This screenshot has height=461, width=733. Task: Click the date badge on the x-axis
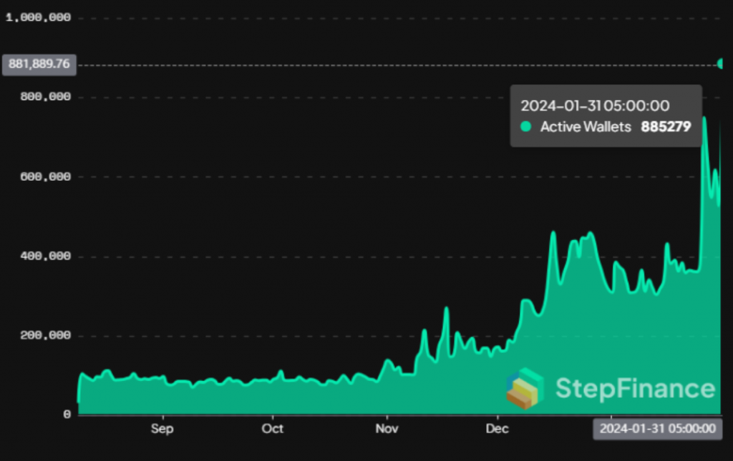(657, 429)
